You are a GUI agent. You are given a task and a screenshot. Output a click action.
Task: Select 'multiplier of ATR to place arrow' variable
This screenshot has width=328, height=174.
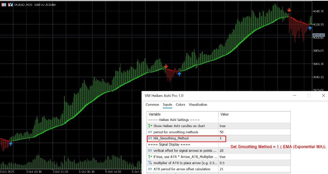pos(185,163)
